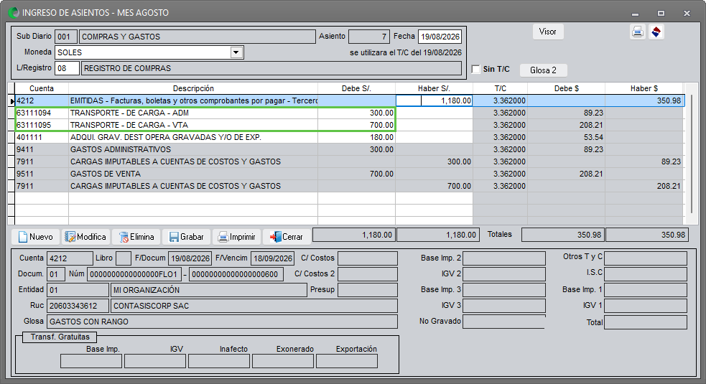Click the Base Imp. 2 field
Screen dimensions: 706x384
click(x=504, y=258)
